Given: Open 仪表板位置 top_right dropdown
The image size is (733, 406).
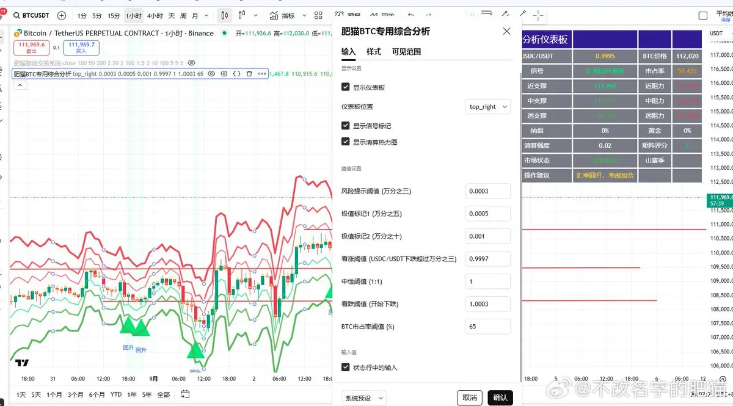Looking at the screenshot, I should 487,107.
